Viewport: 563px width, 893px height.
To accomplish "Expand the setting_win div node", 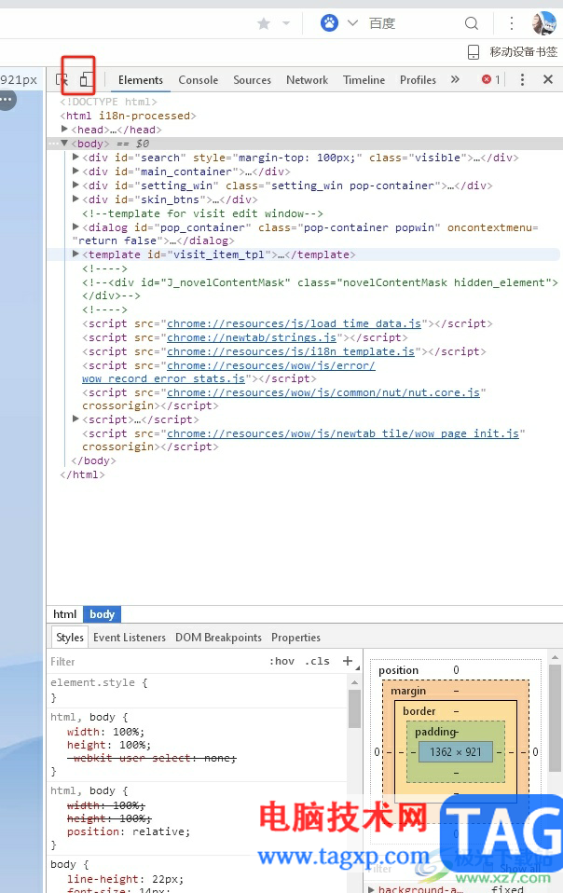I will click(76, 185).
